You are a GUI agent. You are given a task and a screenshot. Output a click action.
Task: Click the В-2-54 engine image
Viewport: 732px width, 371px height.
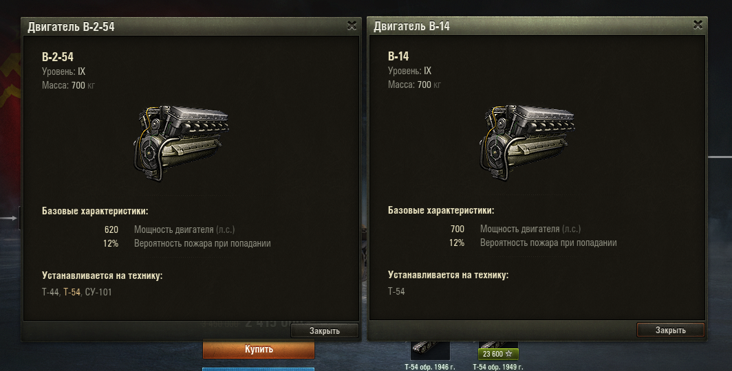point(181,143)
